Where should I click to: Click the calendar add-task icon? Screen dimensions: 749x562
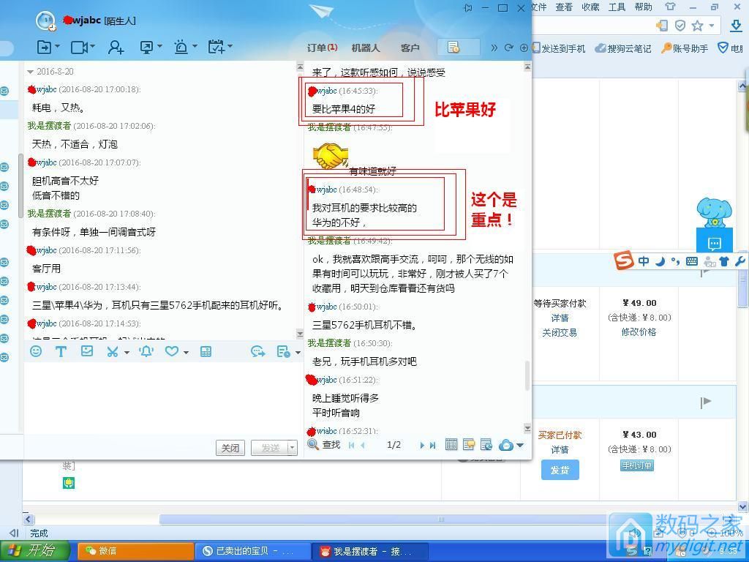(216, 47)
